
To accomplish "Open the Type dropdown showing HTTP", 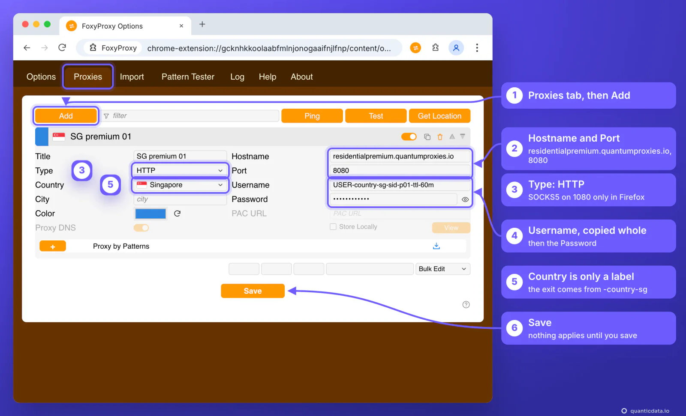I will pyautogui.click(x=180, y=170).
